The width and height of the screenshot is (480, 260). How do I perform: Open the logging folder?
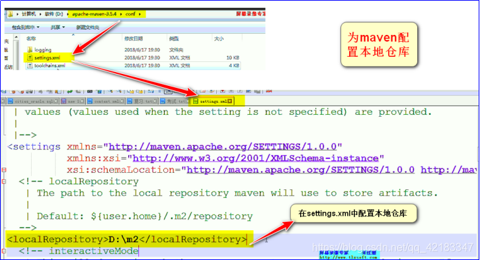pyautogui.click(x=43, y=49)
